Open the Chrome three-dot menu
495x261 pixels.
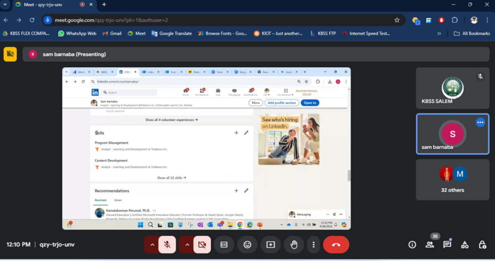click(487, 20)
